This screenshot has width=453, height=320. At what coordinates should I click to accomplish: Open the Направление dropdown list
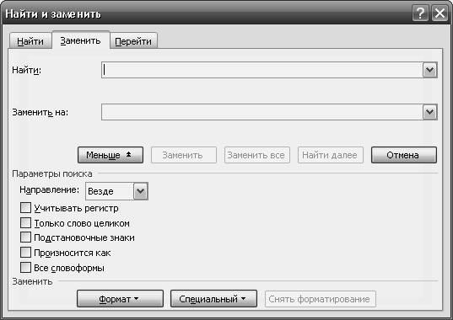point(140,191)
